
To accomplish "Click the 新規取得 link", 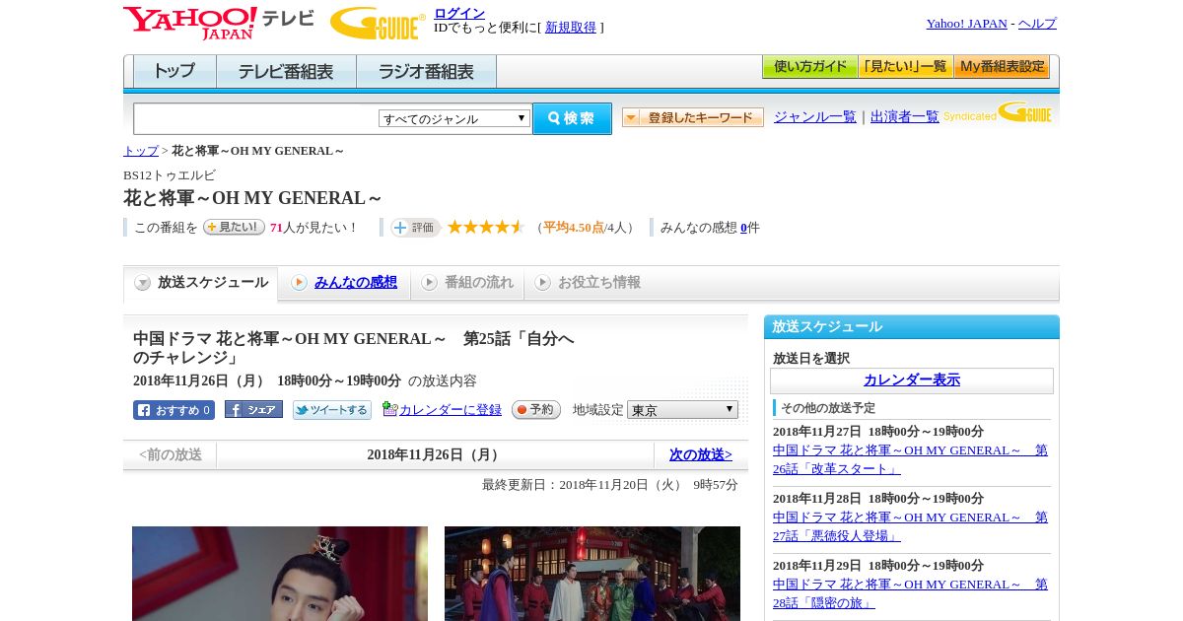I will [571, 28].
